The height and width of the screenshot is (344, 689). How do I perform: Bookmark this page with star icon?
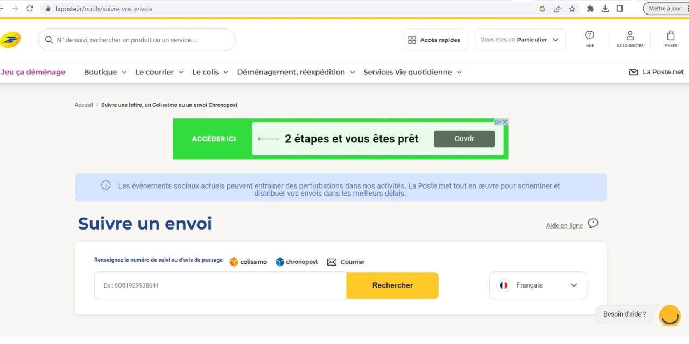[x=572, y=9]
